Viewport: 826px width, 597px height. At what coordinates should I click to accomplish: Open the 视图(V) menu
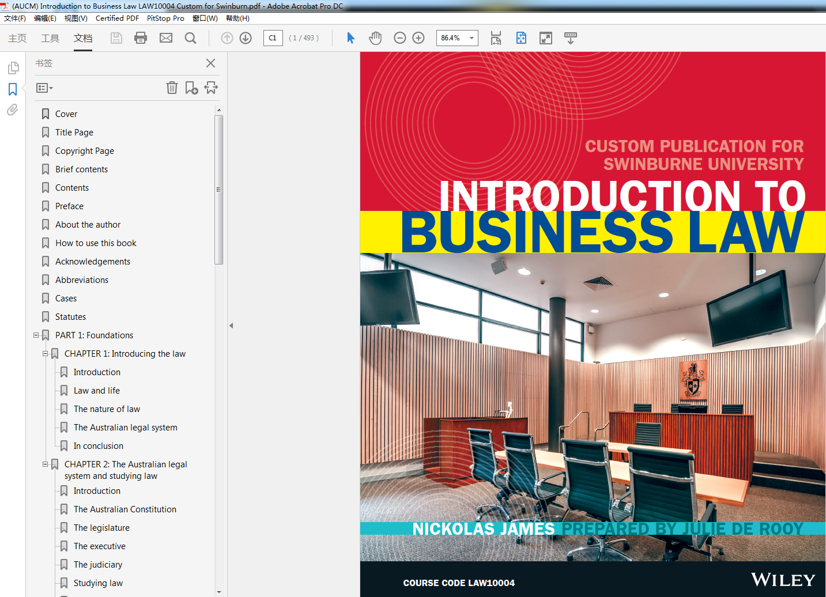(76, 18)
